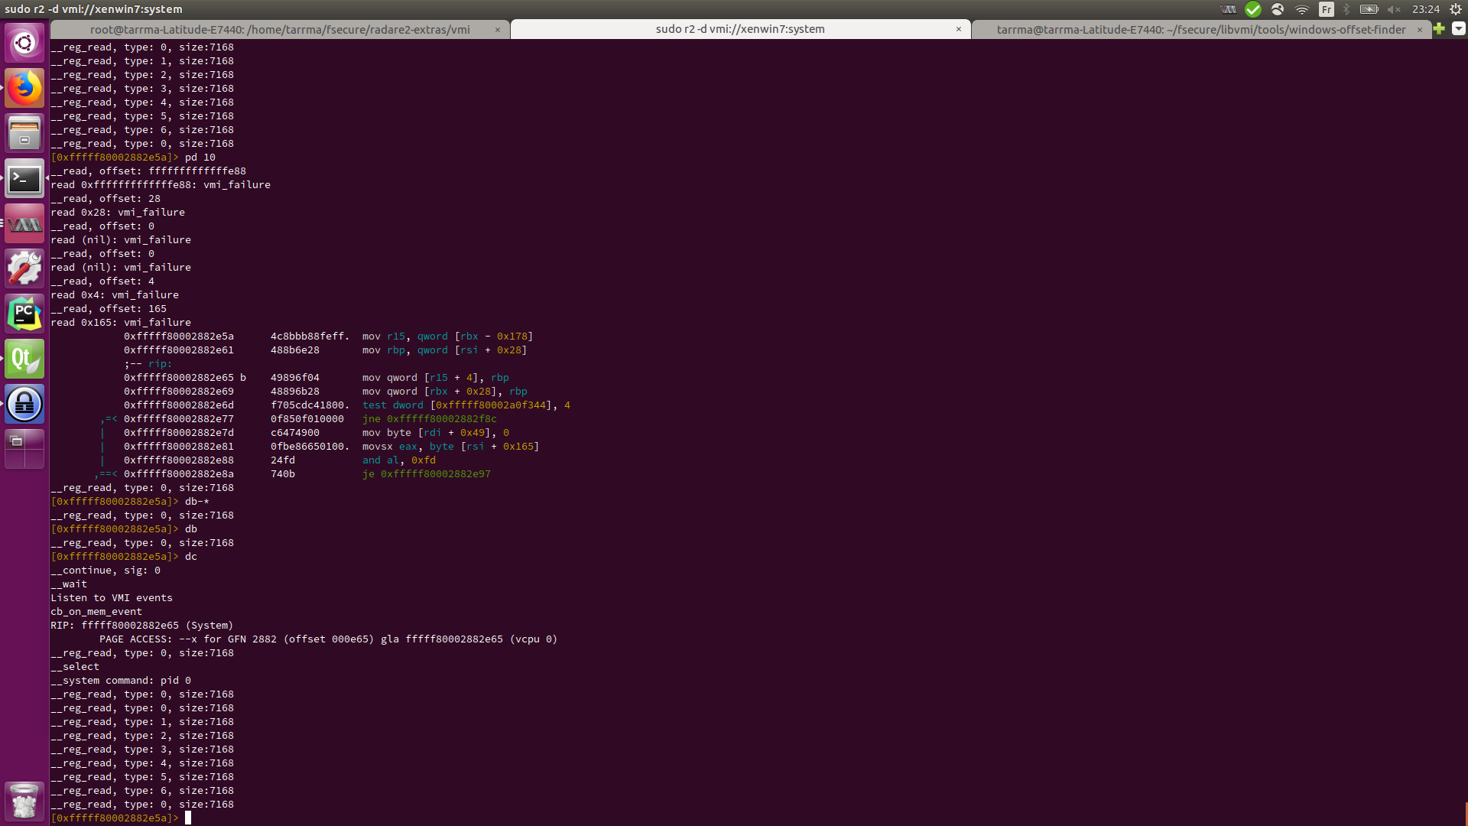Image resolution: width=1468 pixels, height=826 pixels.
Task: Open the terminal tab list dropdown arrow
Action: [x=1458, y=29]
